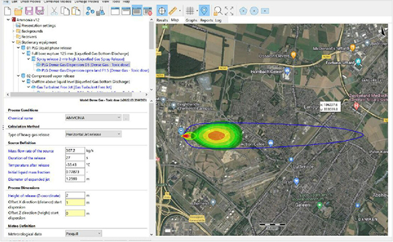
Task: Click the zoom to full extent arrows icon
Action: point(229,11)
